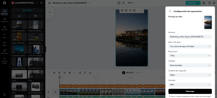Open the Cuadros por segundo 30fps dropdown
The width and height of the screenshot is (217, 98).
(190, 75)
